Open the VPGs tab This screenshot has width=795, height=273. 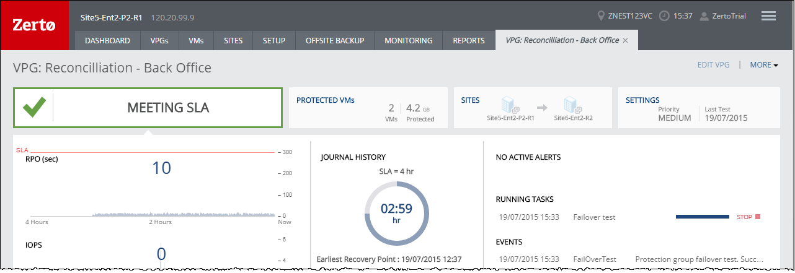159,40
